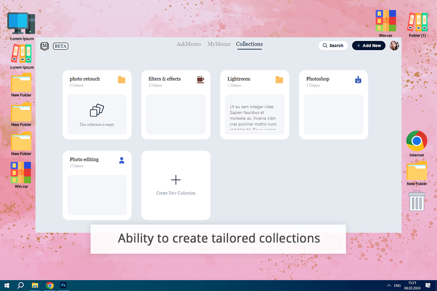
Task: Open the photo retouch collection title
Action: 85,79
